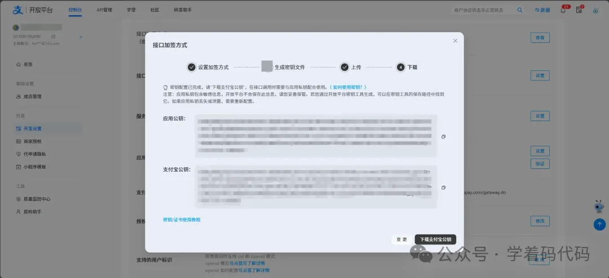Click the 代申请隐私 shield icon
Image resolution: width=609 pixels, height=278 pixels.
[18, 154]
